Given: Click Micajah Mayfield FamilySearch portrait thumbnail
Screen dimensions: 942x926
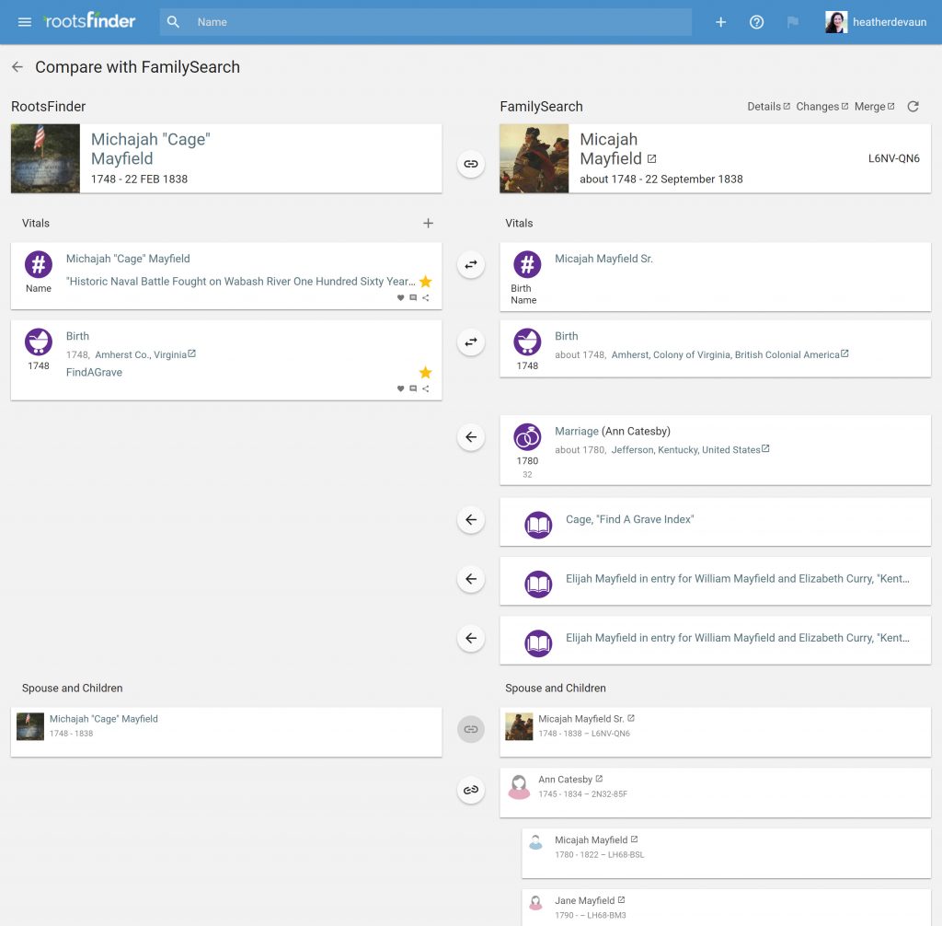Looking at the screenshot, I should click(534, 158).
